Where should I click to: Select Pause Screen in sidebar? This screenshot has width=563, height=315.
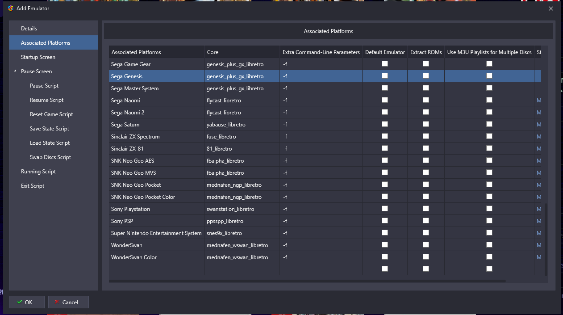click(x=54, y=71)
